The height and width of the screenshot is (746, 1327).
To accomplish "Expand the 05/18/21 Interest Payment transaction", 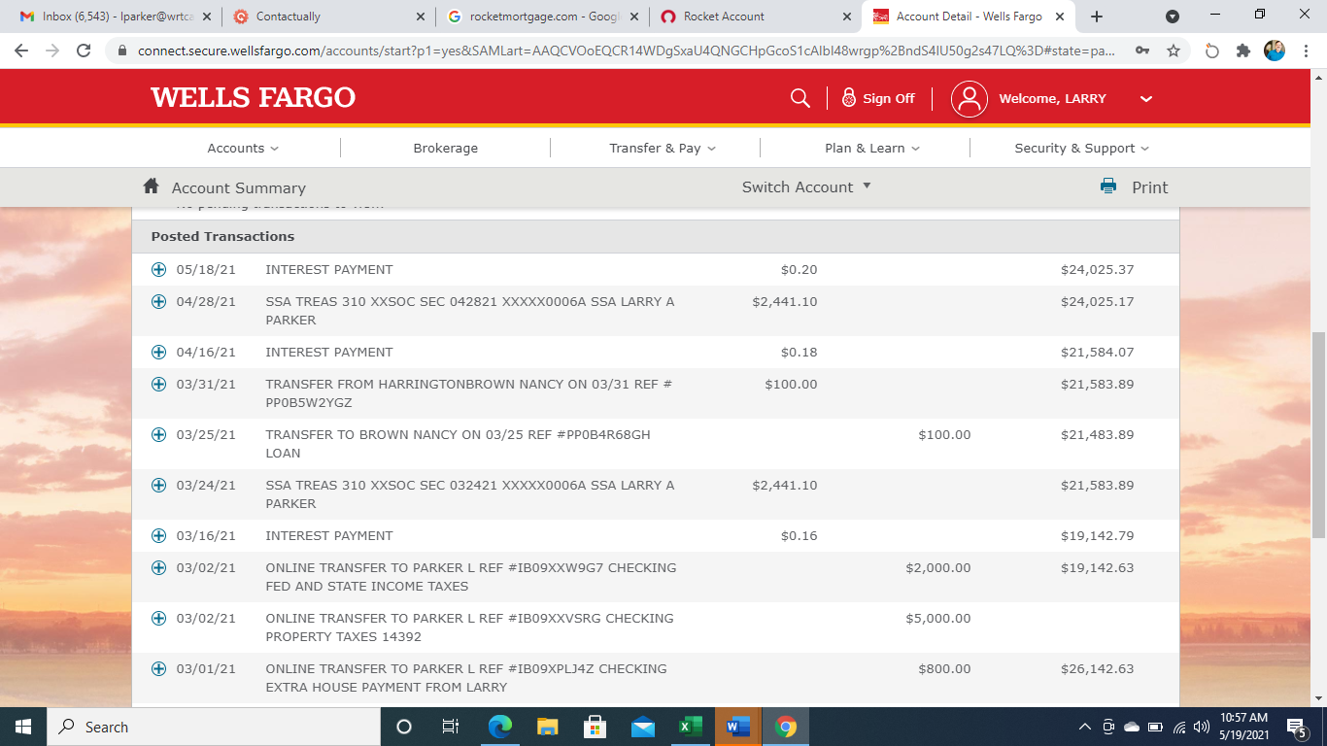I will tap(159, 269).
